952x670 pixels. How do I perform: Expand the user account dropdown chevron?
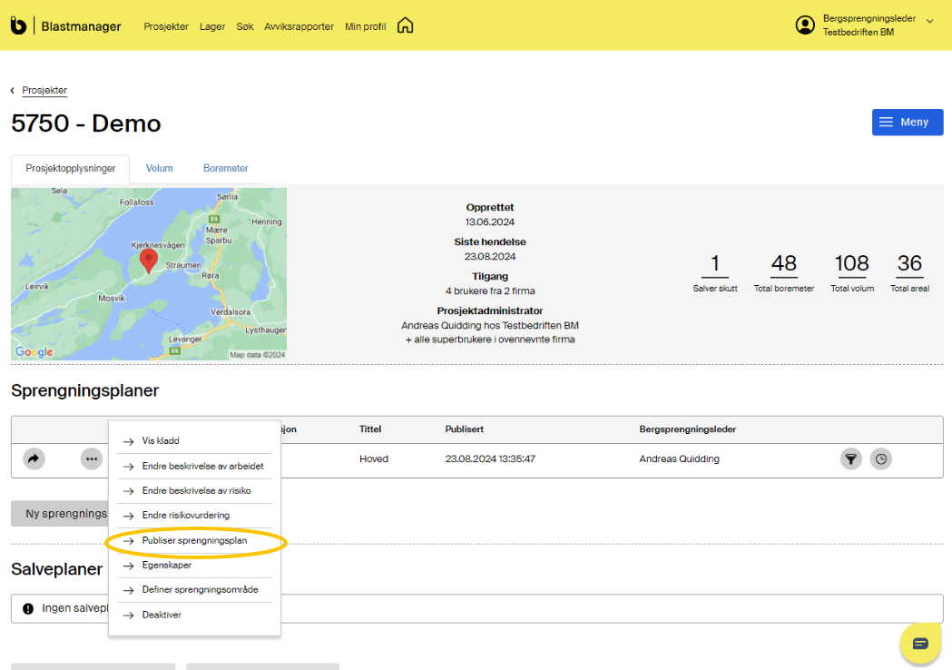click(x=929, y=22)
